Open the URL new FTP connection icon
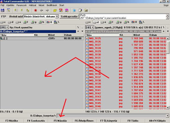Screen dimensions: 170x123 click(x=67, y=10)
